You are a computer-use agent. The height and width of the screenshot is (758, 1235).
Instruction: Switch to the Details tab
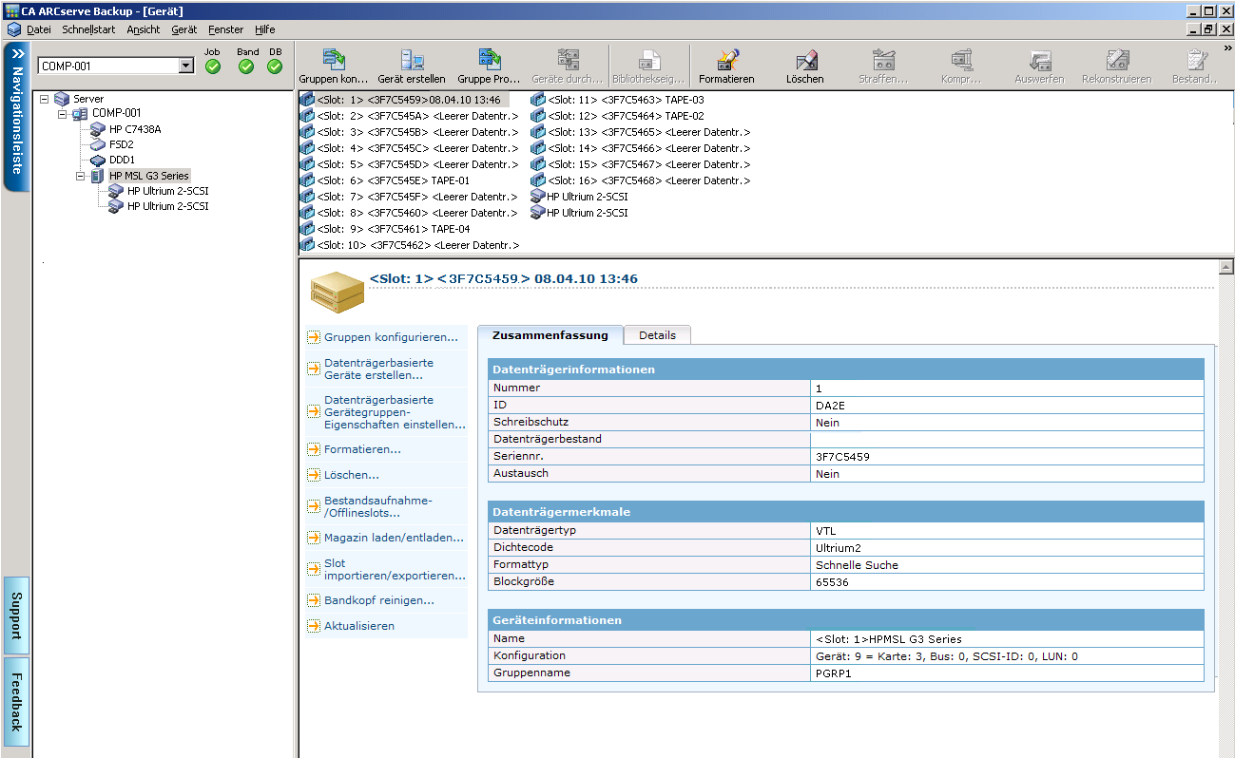point(657,334)
